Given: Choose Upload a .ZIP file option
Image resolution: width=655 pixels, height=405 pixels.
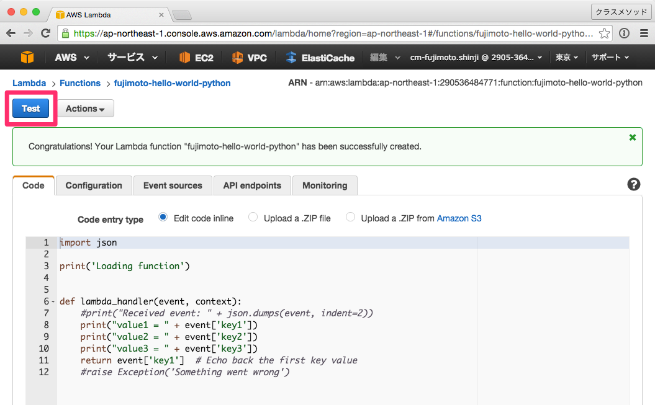Looking at the screenshot, I should 253,217.
